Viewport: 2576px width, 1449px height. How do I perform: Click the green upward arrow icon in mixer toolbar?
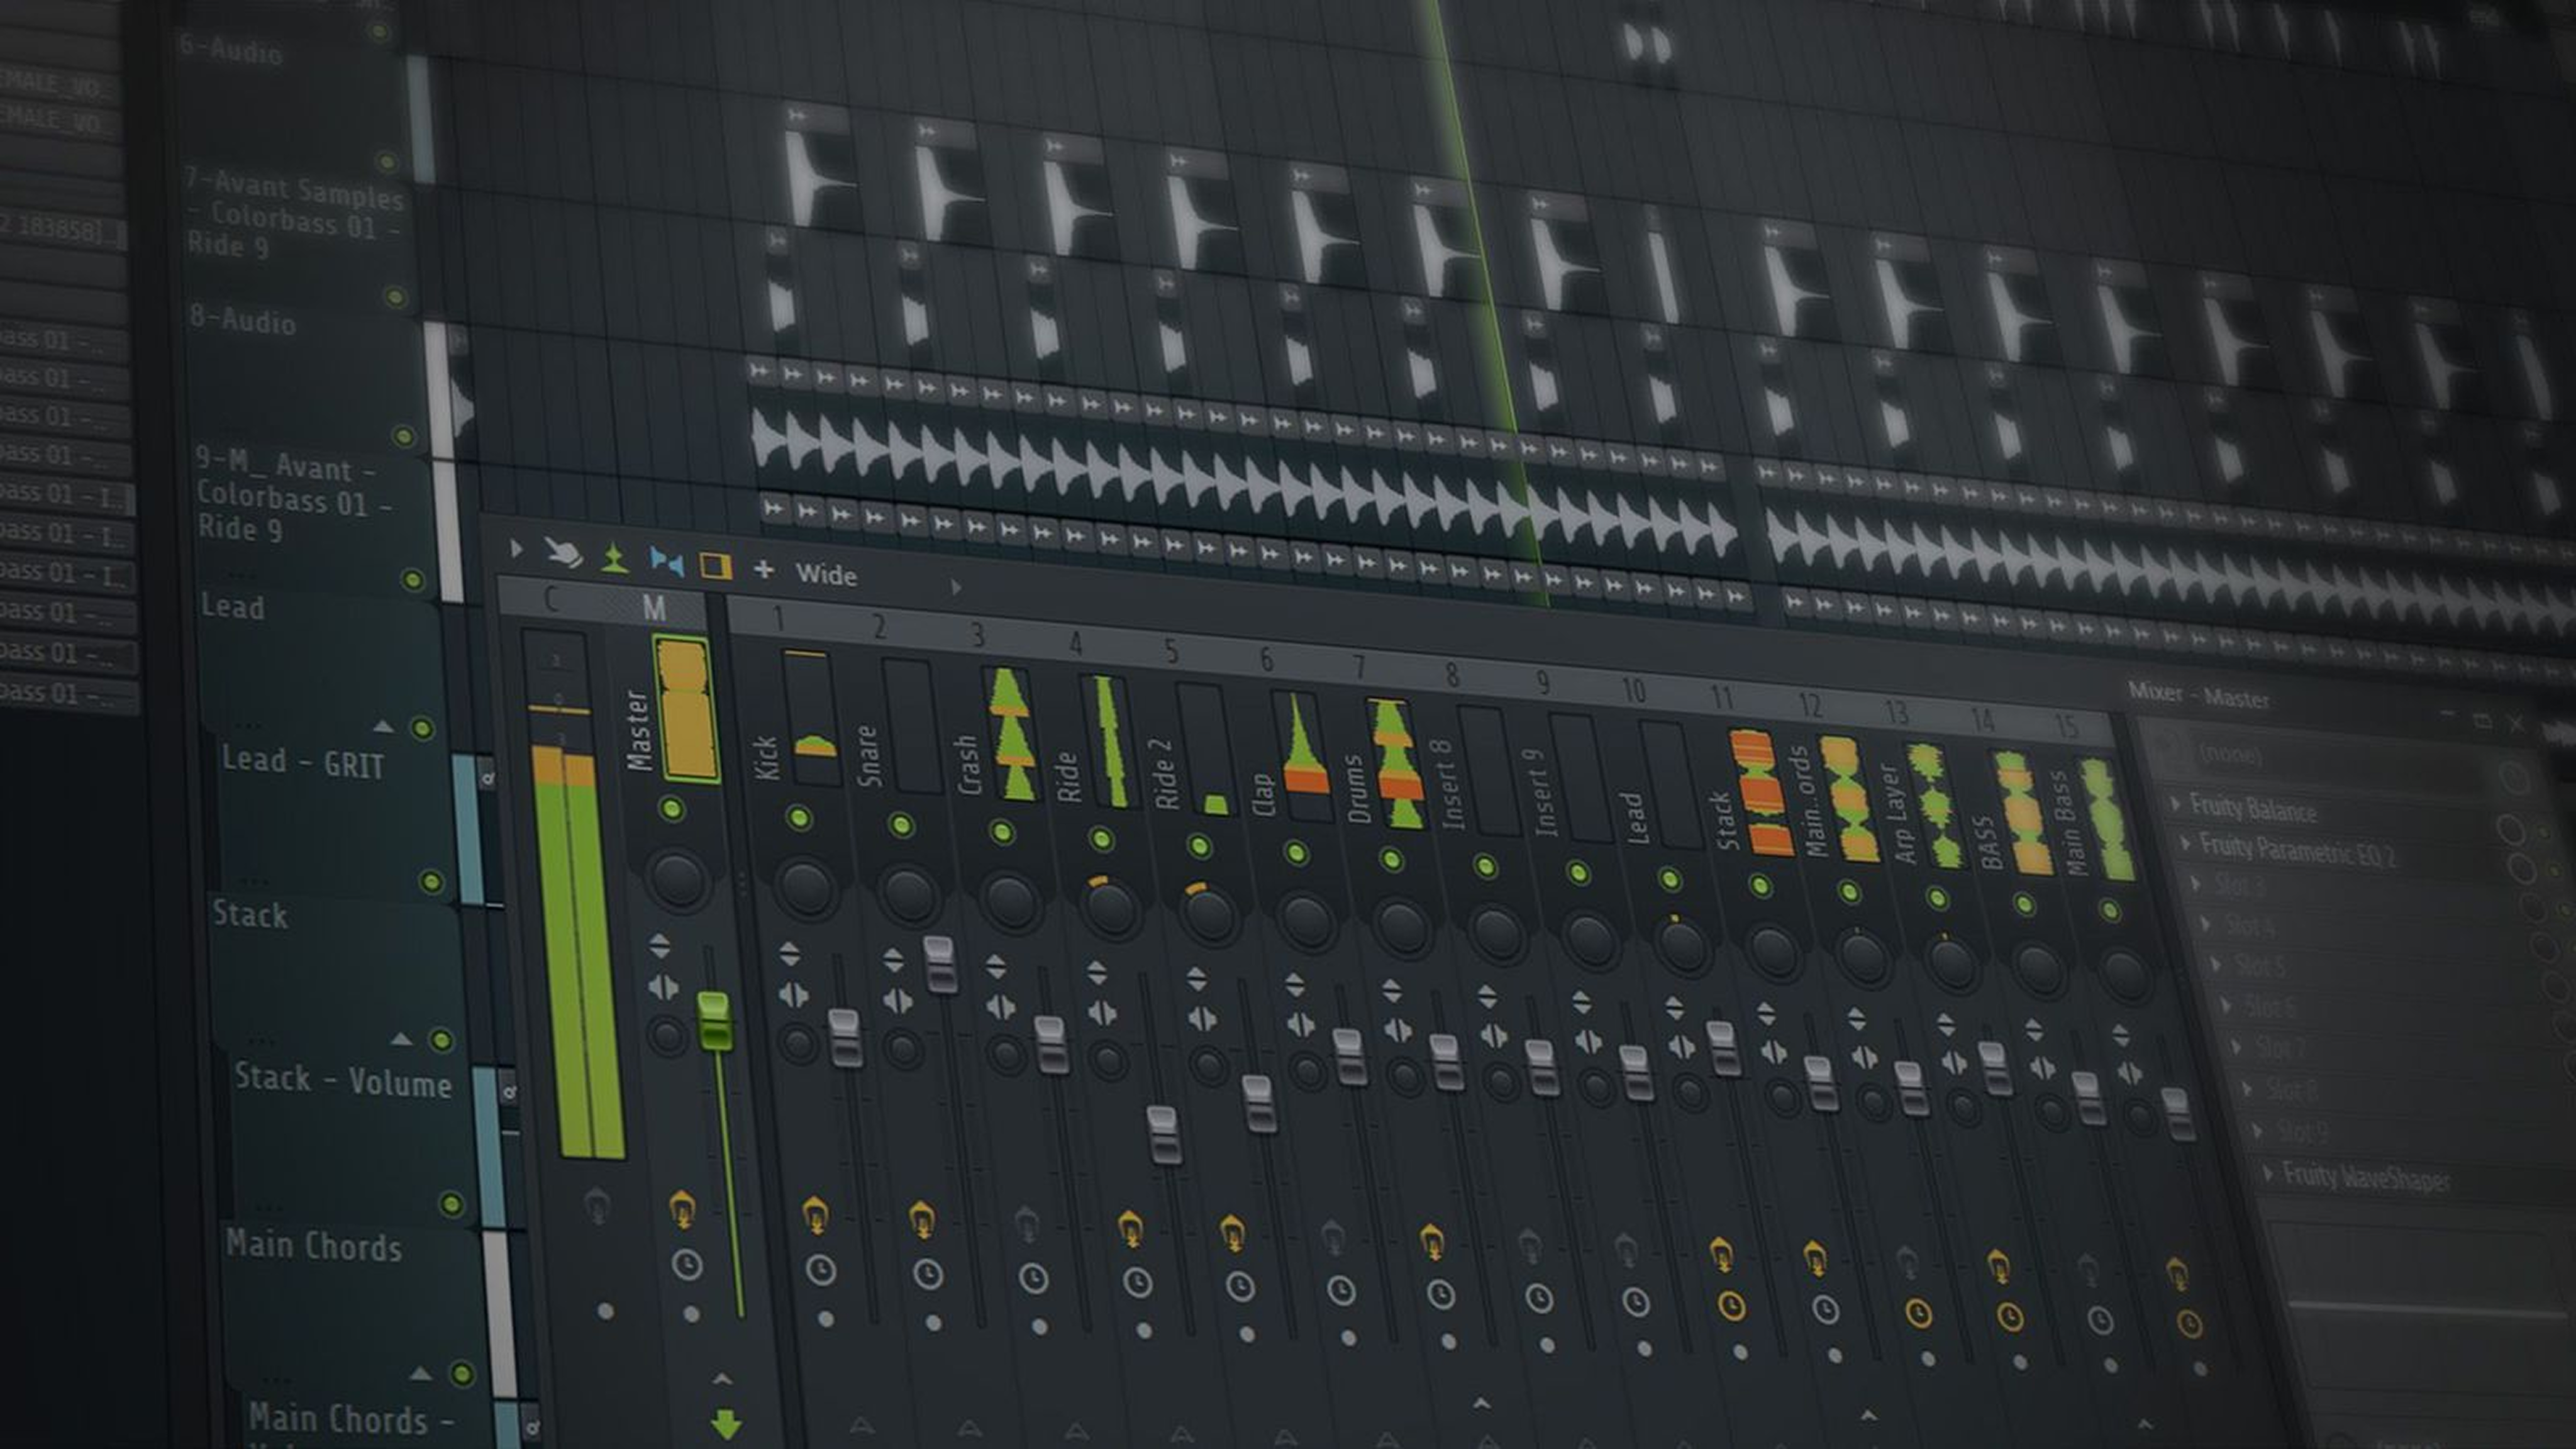614,557
